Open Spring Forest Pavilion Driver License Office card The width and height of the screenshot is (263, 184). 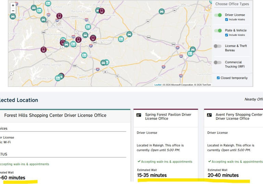pos(168,116)
